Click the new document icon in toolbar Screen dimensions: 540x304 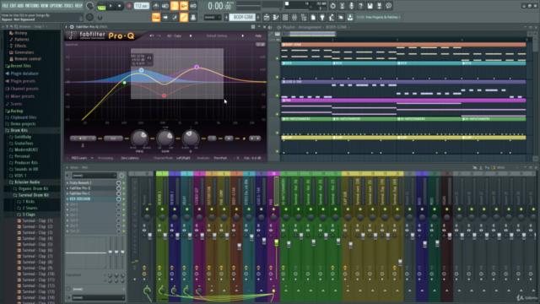pos(313,17)
